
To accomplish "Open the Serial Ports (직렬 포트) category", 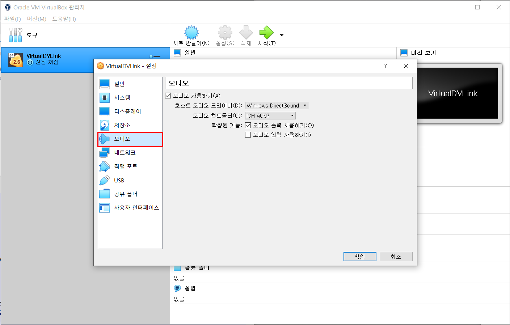I will tap(130, 166).
